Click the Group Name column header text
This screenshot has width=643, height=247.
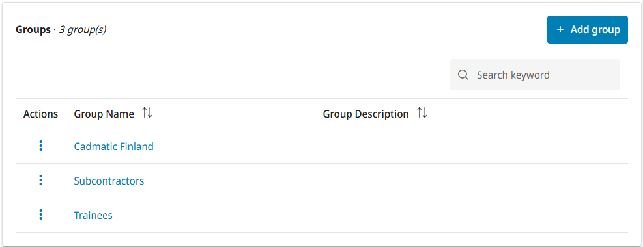pos(104,114)
